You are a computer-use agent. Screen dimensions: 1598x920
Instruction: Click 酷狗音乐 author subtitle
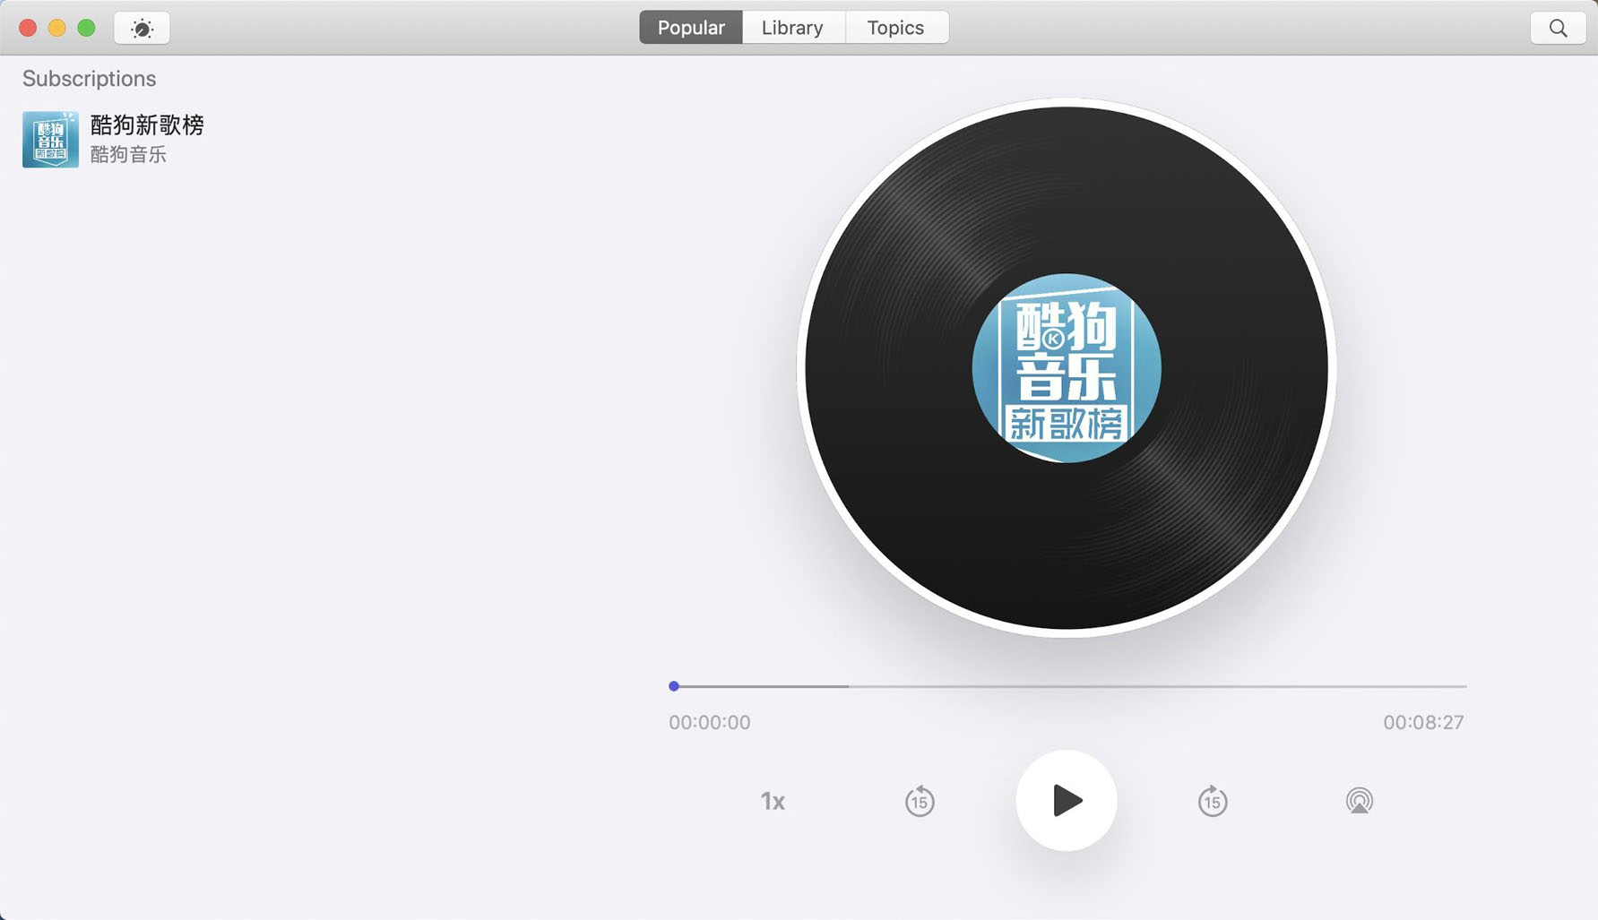[x=128, y=154]
